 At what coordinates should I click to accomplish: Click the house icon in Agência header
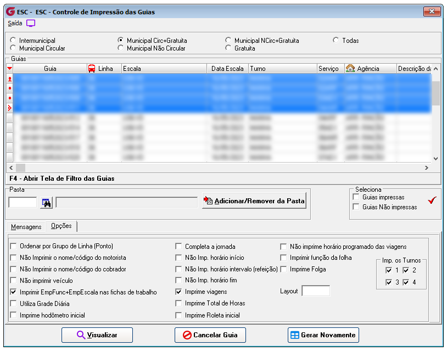click(x=350, y=69)
